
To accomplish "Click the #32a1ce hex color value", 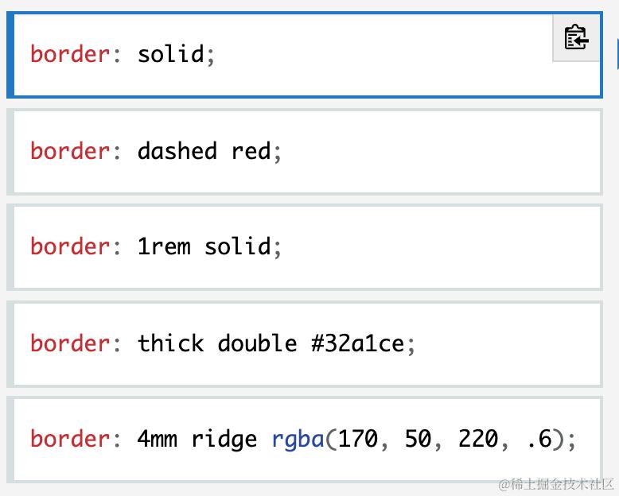I will coord(358,343).
